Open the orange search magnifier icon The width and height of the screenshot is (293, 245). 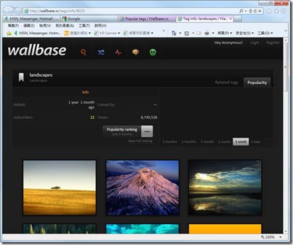83,52
